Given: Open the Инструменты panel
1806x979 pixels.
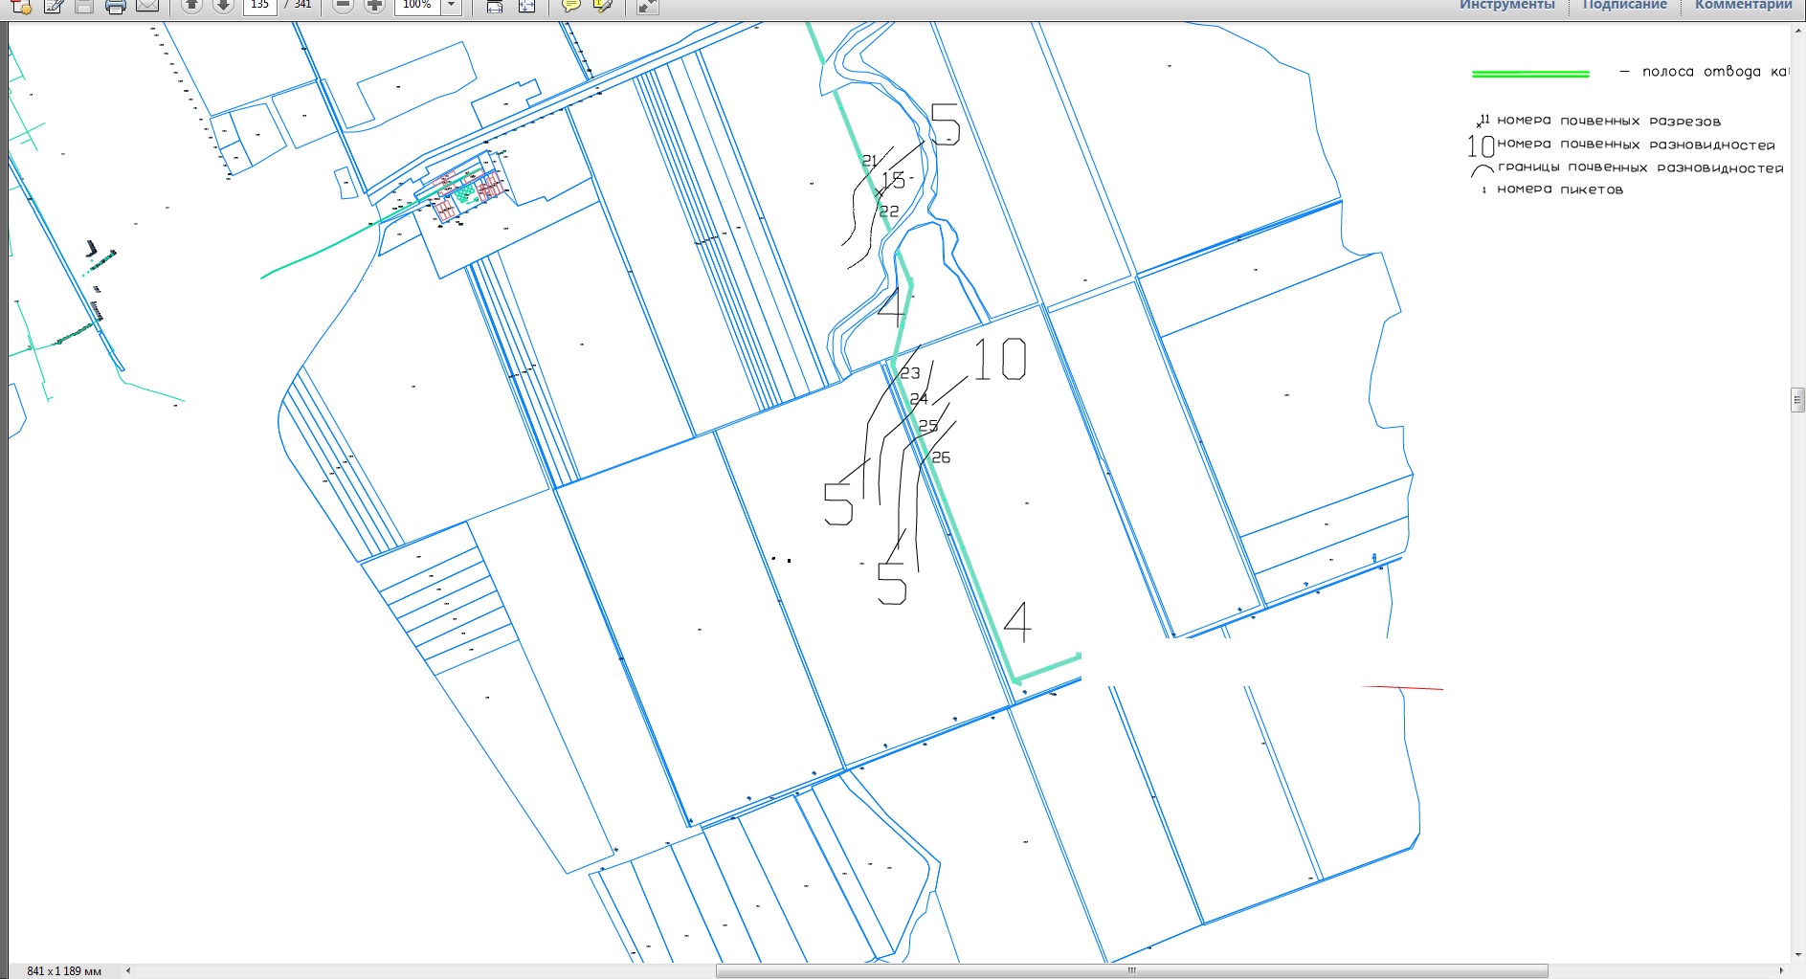Looking at the screenshot, I should [1506, 5].
